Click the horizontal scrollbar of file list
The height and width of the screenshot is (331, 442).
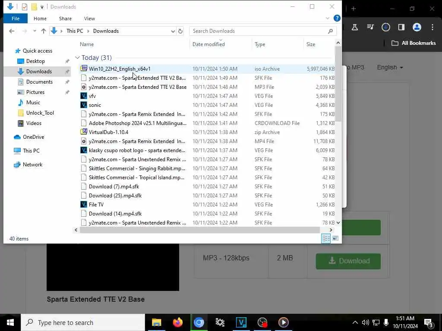[199, 230]
